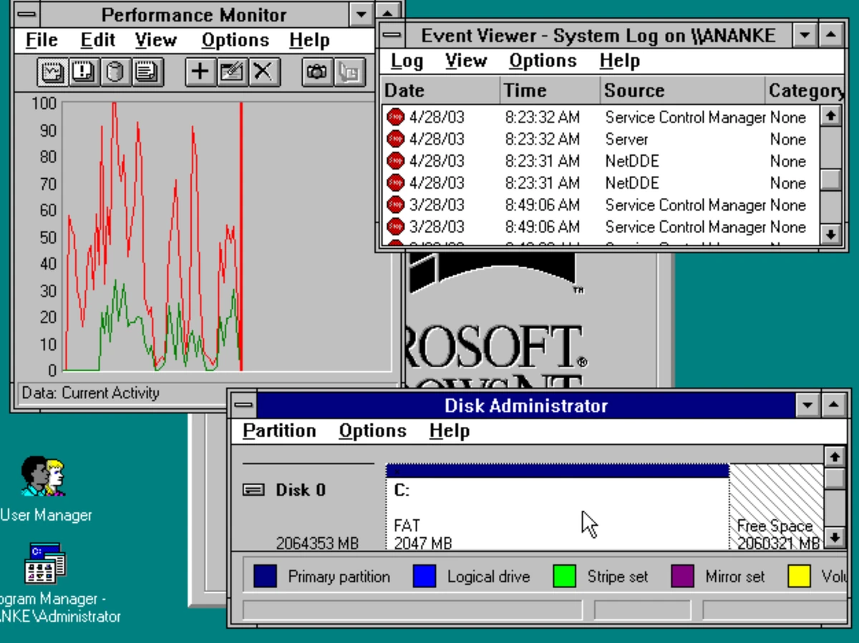Place a commented bookmark in Performance Monitor

click(x=349, y=72)
